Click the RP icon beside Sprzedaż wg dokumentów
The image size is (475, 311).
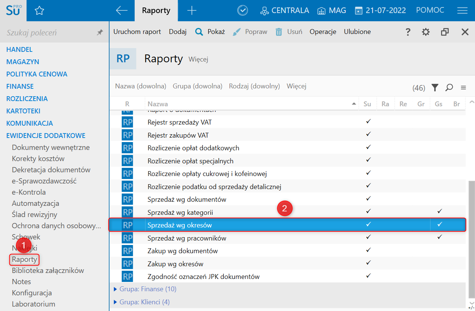[x=128, y=200]
